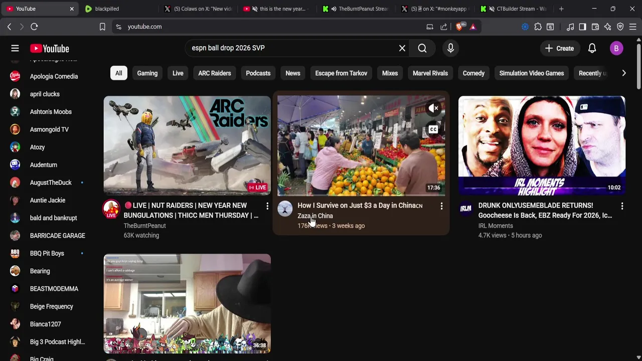Open BARRICADE GARAGE subscription

tap(48, 236)
